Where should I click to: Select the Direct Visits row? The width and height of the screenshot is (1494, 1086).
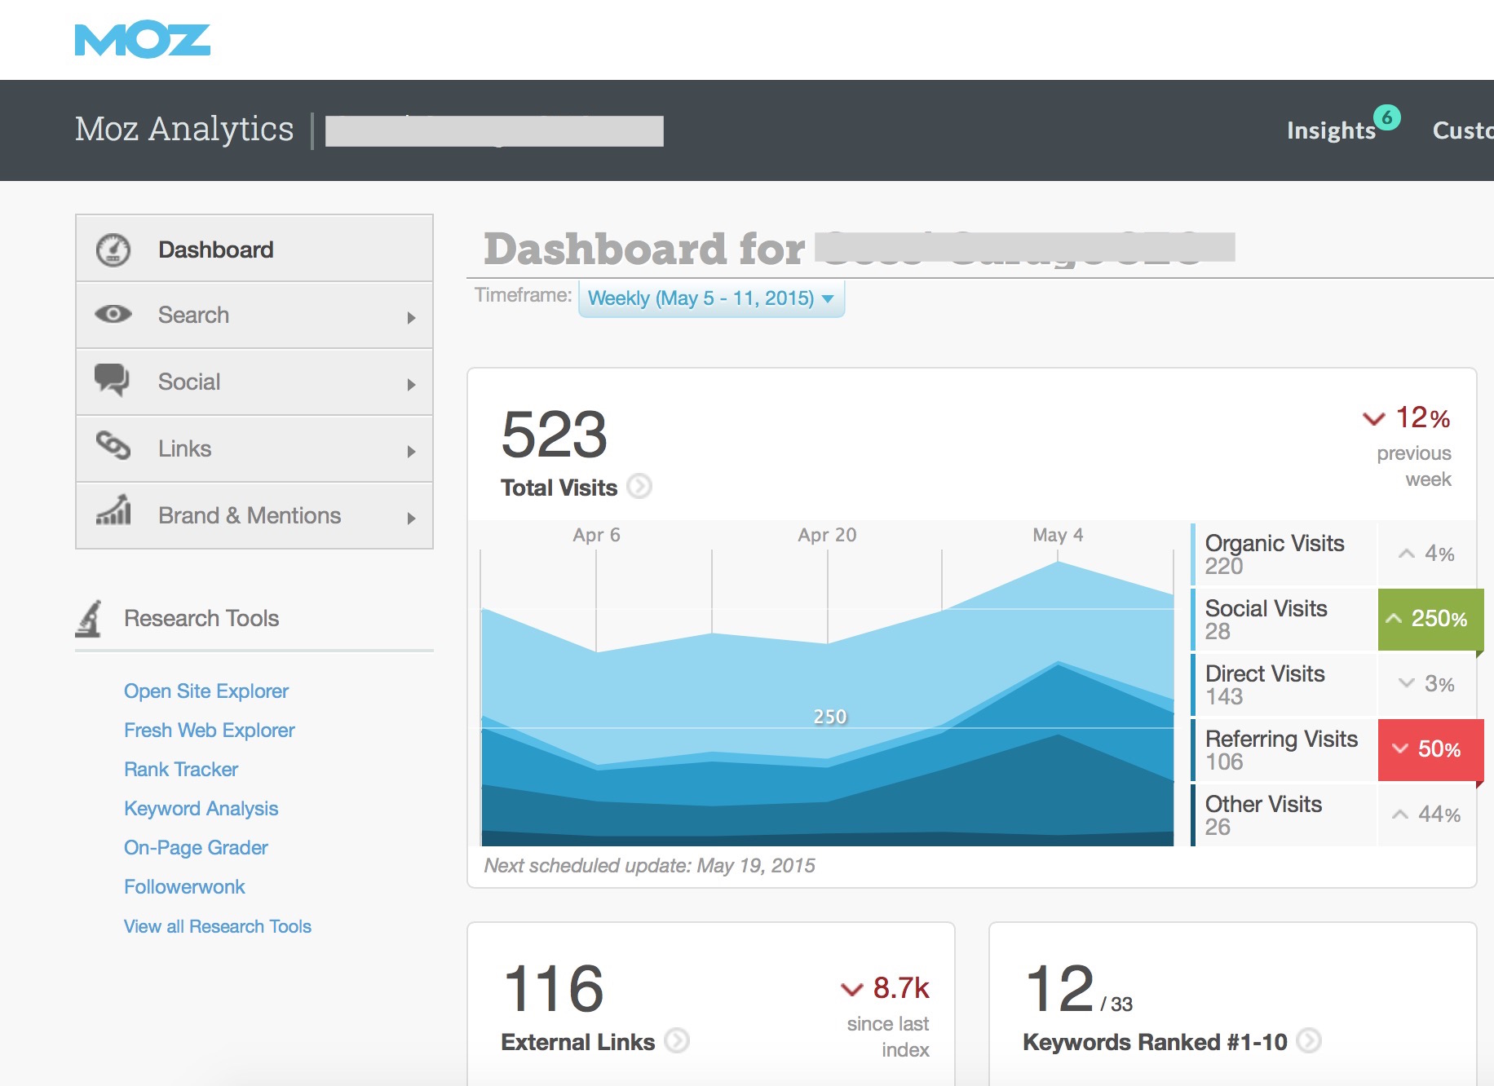click(1333, 684)
